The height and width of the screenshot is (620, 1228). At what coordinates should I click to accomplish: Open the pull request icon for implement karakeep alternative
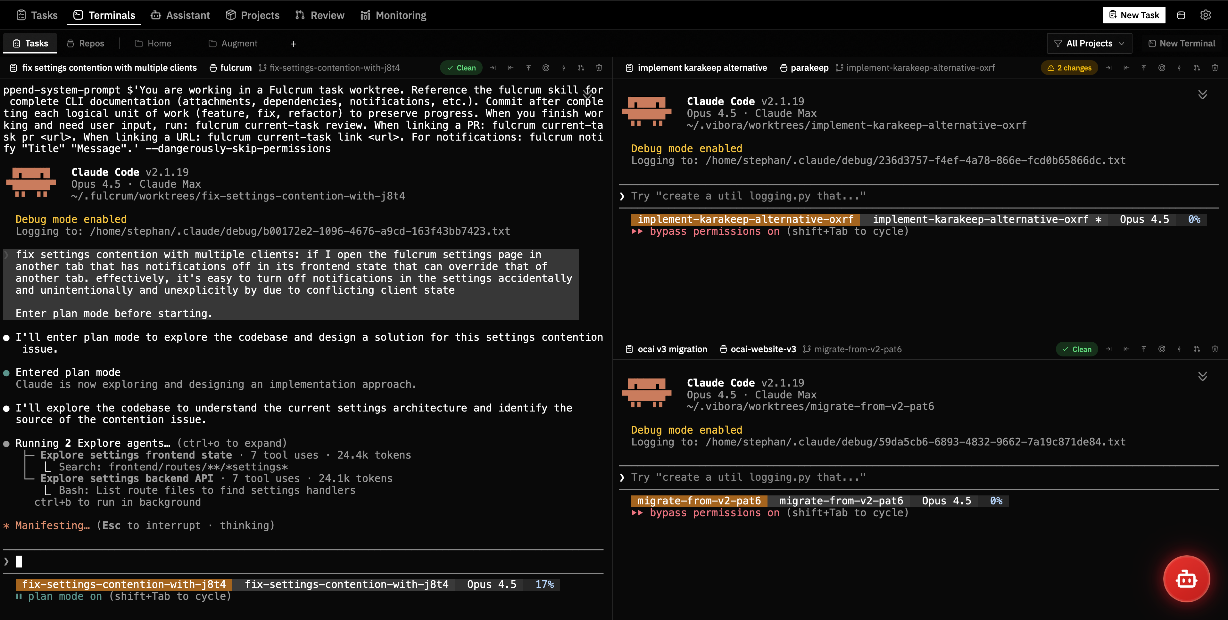click(1197, 68)
